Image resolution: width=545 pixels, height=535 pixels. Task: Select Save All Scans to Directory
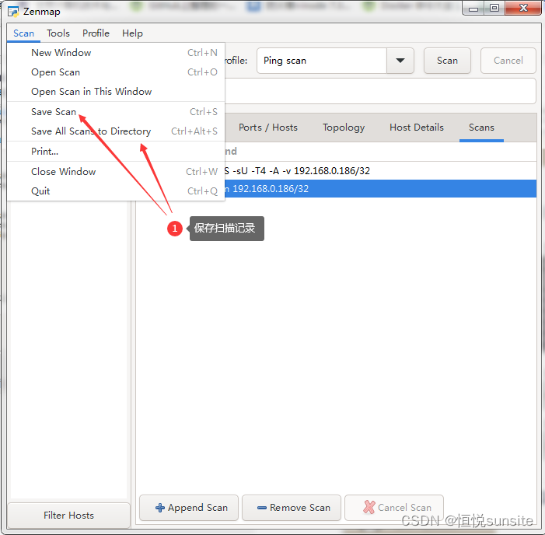tap(116, 131)
